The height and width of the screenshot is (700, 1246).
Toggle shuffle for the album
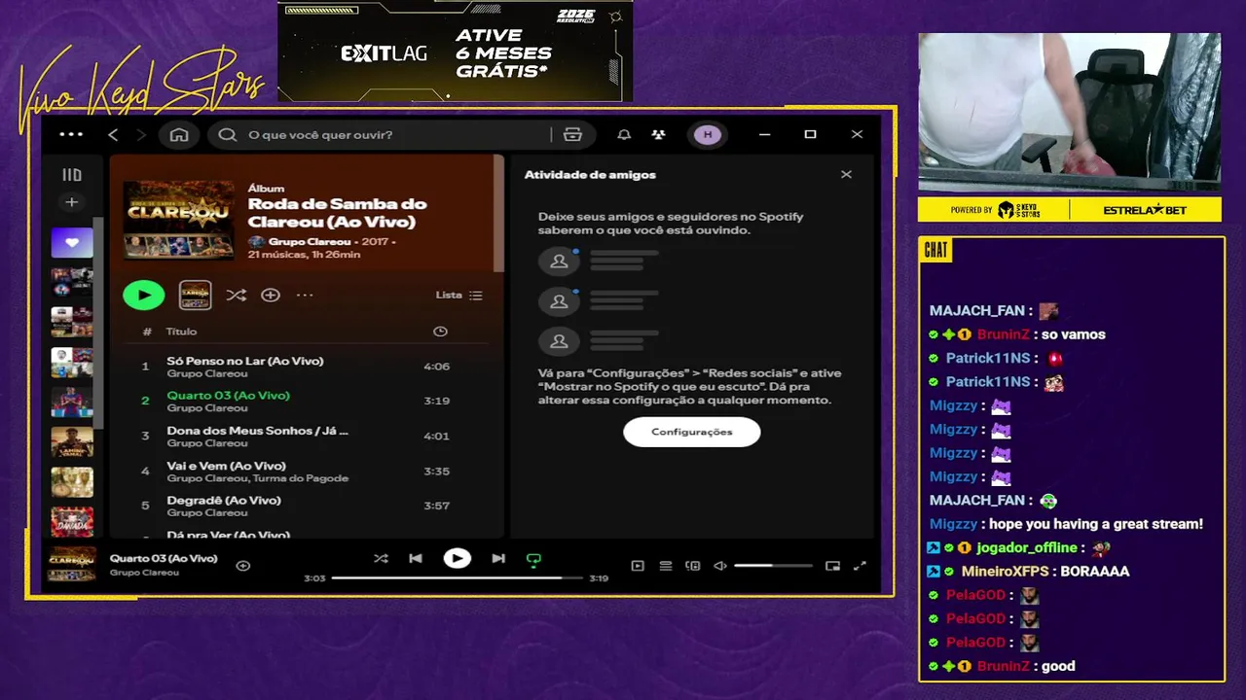click(236, 295)
